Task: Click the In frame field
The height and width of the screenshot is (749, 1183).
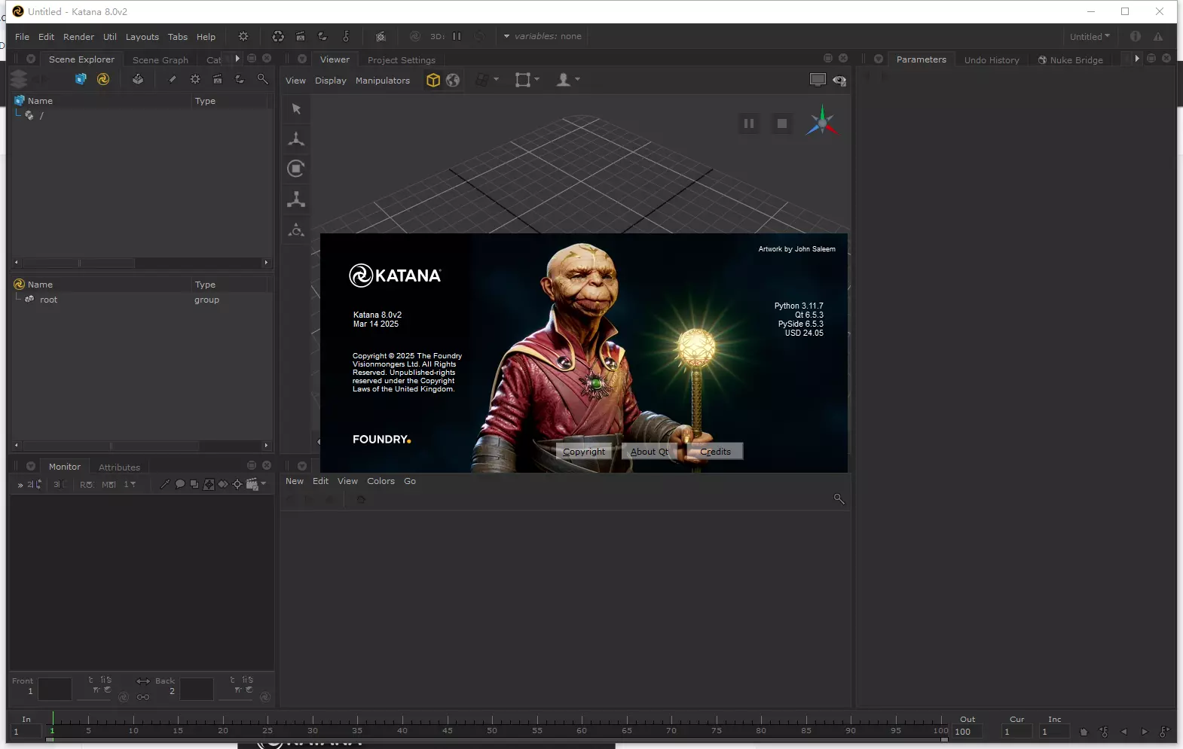Action: [27, 732]
